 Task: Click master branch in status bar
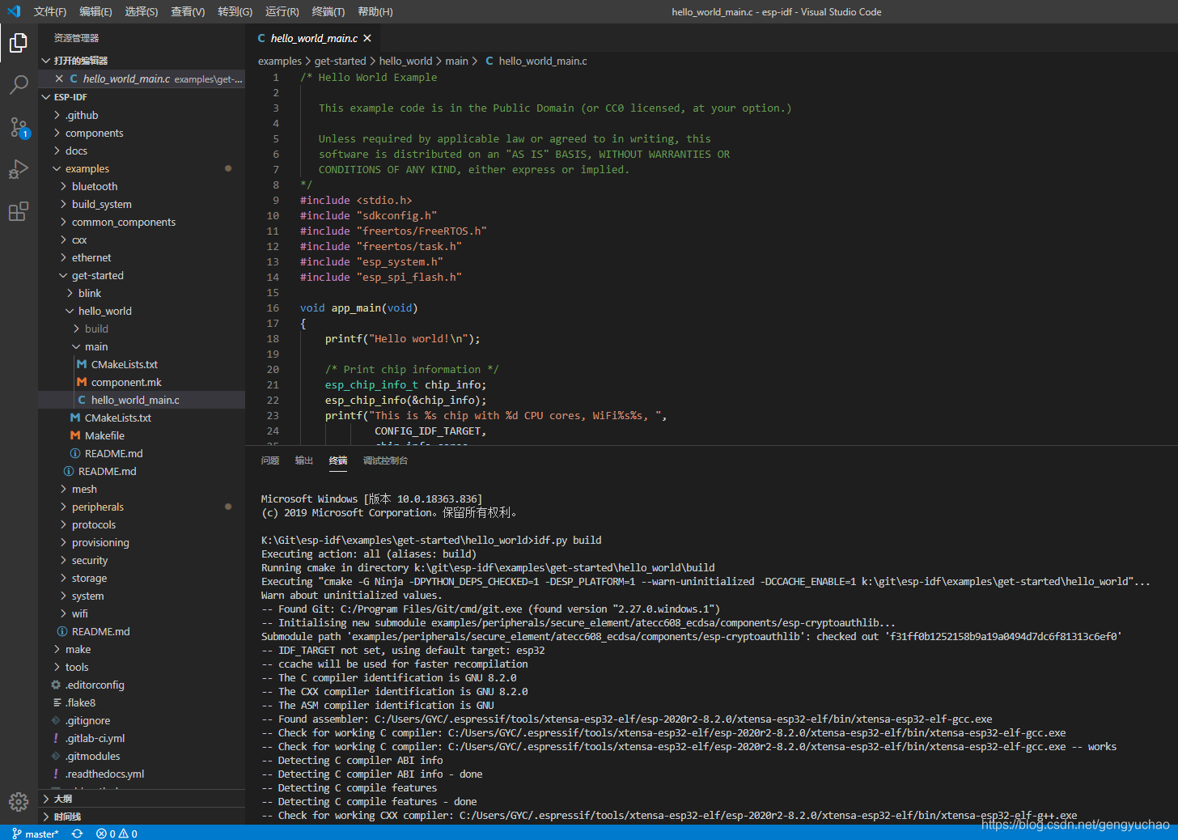tap(36, 834)
